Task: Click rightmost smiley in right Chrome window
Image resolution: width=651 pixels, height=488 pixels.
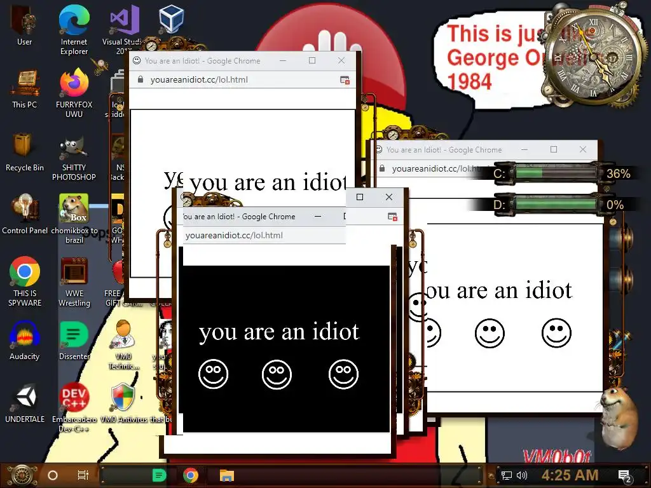Action: 556,333
